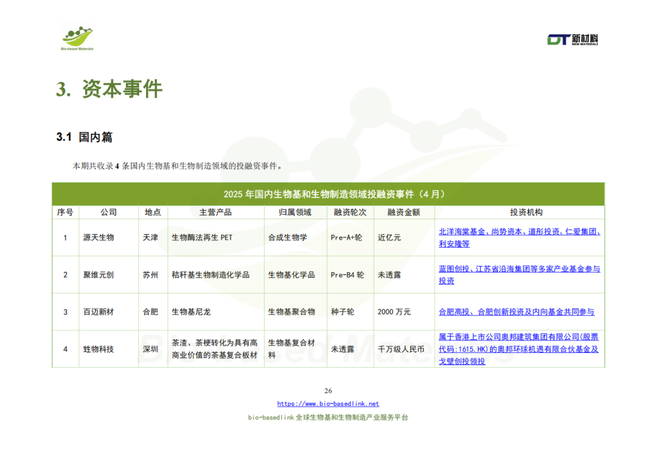Viewport: 657px width, 465px height.
Task: Click the 主营产品 column header
Action: click(x=215, y=212)
